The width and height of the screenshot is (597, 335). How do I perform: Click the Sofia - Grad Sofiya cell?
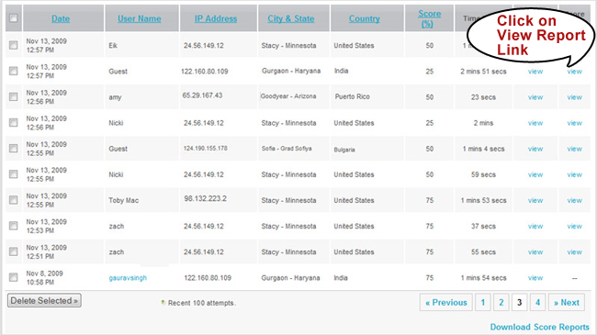click(287, 149)
